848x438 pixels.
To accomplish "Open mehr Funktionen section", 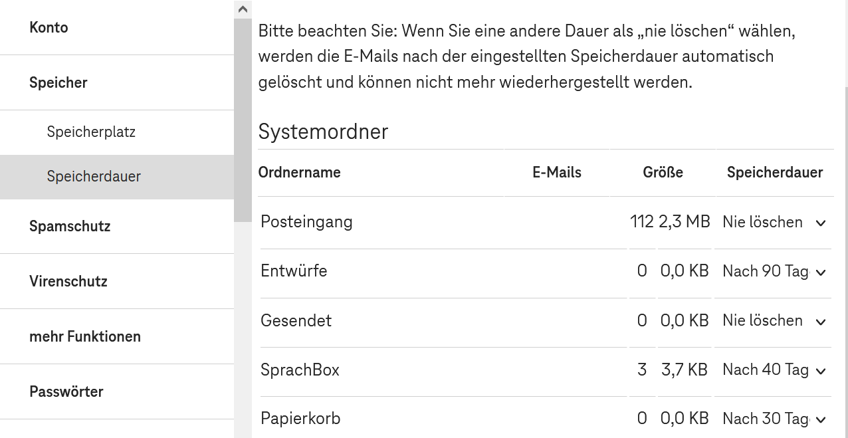I will 85,337.
